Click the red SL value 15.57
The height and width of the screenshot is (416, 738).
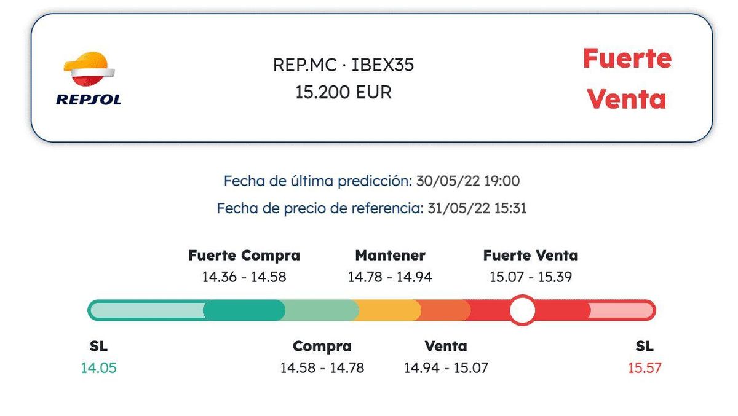click(x=645, y=368)
